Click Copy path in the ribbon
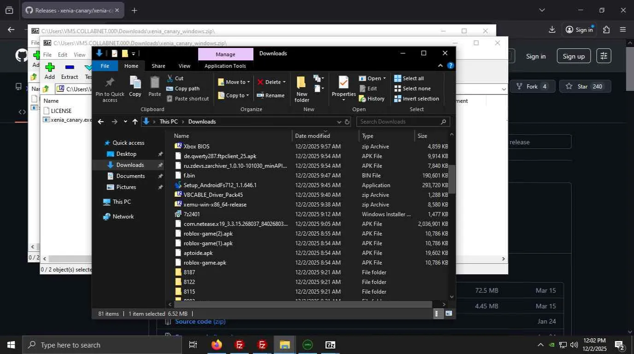Screen dimensions: 634x354 (183, 88)
